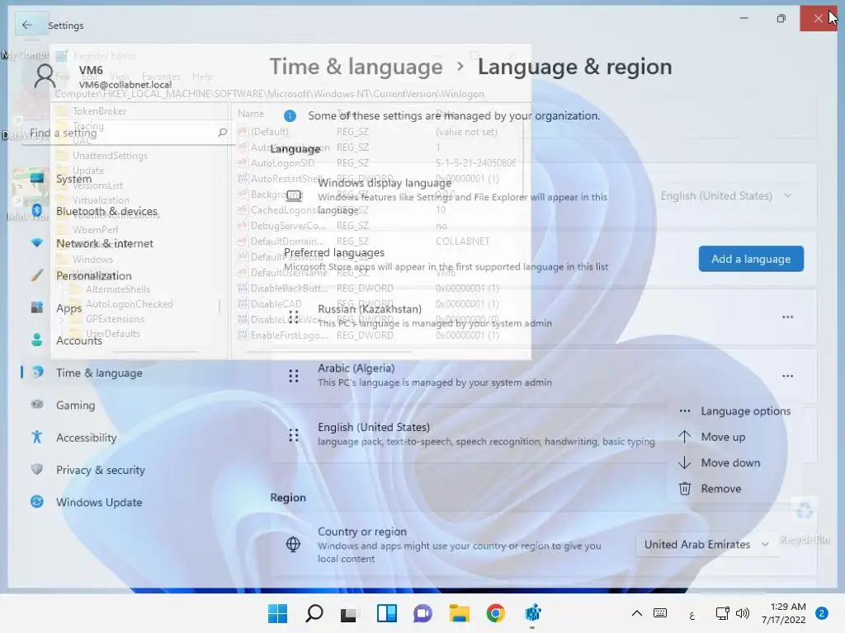845x633 pixels.
Task: Open the Windows display language dropdown
Action: pos(725,196)
